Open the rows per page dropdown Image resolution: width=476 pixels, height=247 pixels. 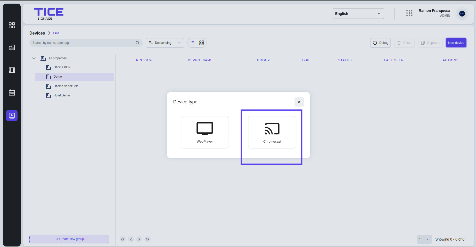point(424,239)
